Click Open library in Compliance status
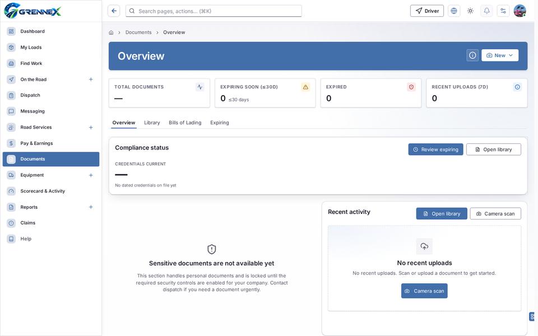This screenshot has width=538, height=336. tap(493, 150)
